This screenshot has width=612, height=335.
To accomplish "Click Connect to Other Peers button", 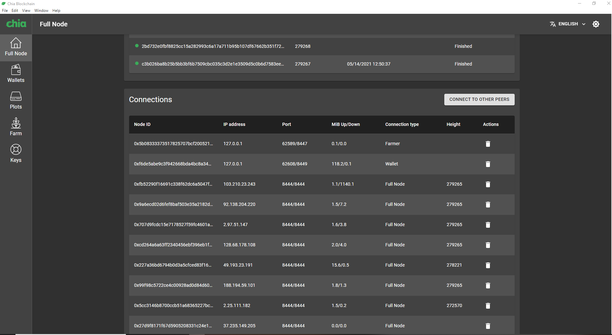I will point(479,100).
